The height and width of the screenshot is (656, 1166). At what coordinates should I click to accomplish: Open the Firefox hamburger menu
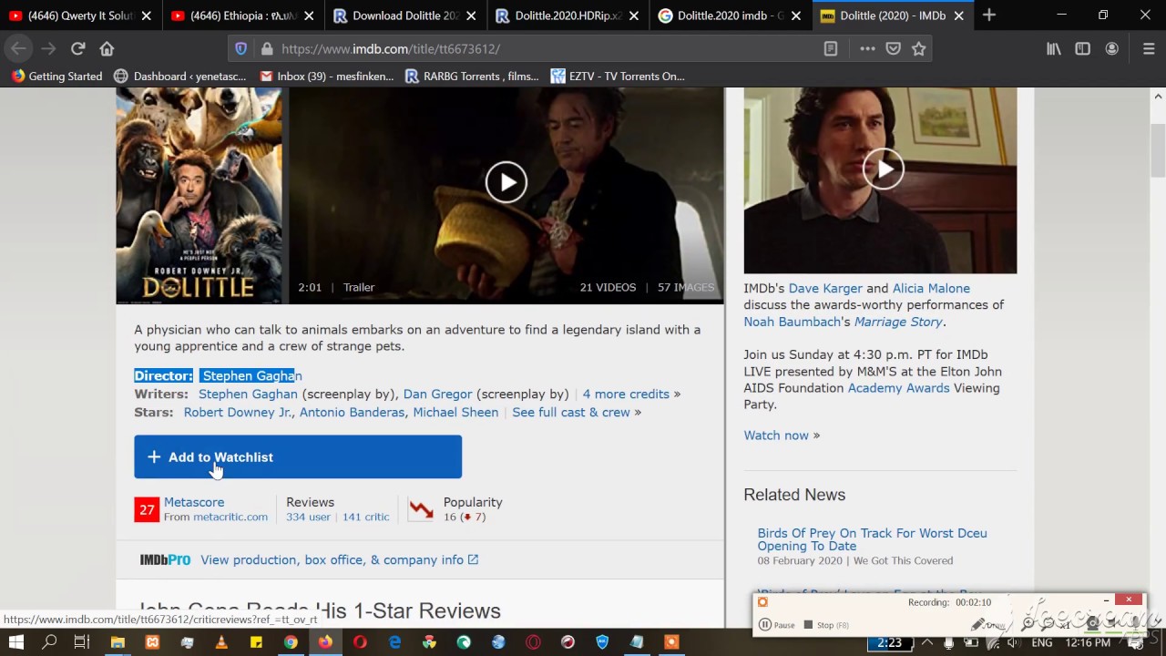(x=1149, y=49)
